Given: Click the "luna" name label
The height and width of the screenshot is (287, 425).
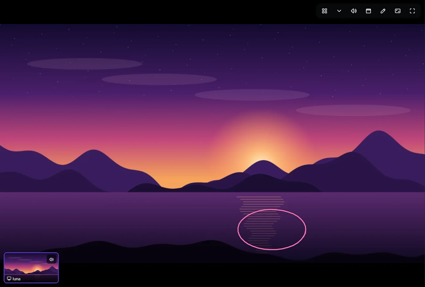Looking at the screenshot, I should click(16, 279).
